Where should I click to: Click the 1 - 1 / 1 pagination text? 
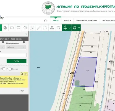pos(21,91)
